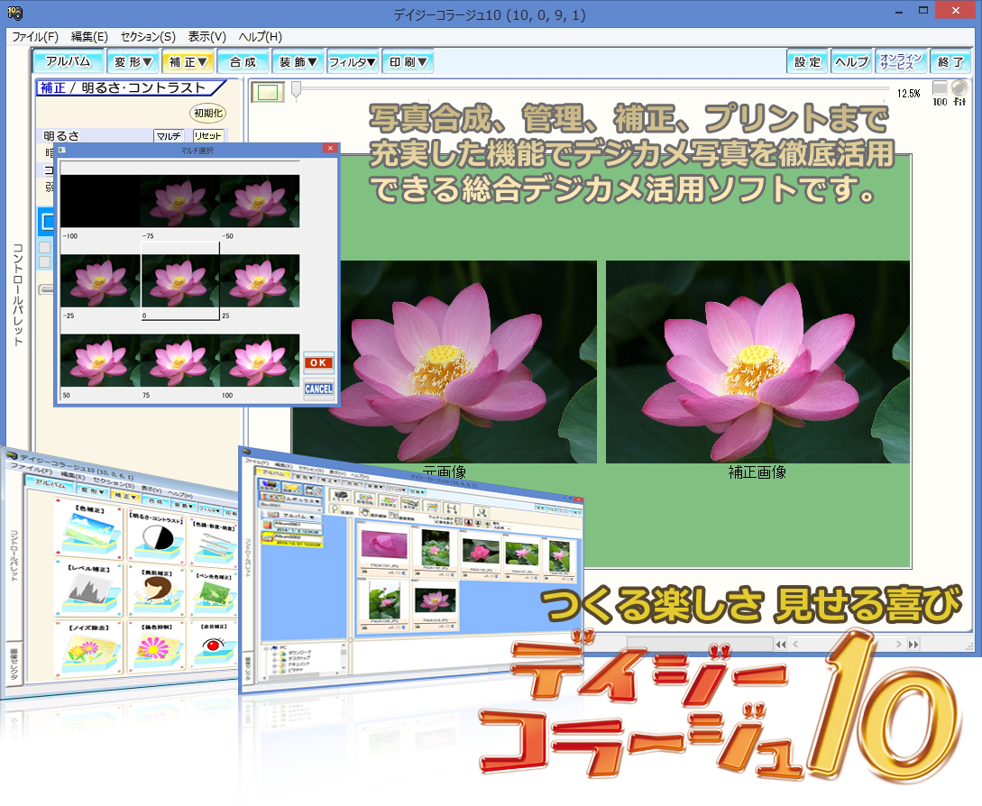Expand the フィルタ▼ dropdown

[352, 61]
